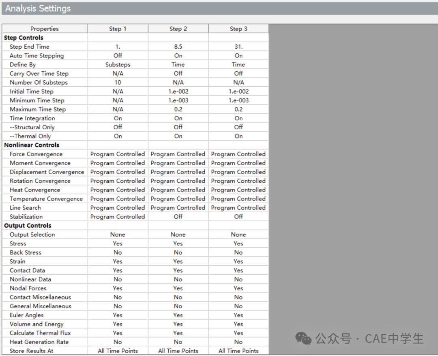Select --Structural Only Off in Step 2
Viewport: 438px width, 356px height.
pyautogui.click(x=178, y=127)
